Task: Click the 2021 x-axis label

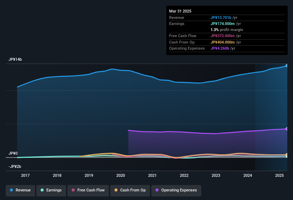Action: pos(152,175)
